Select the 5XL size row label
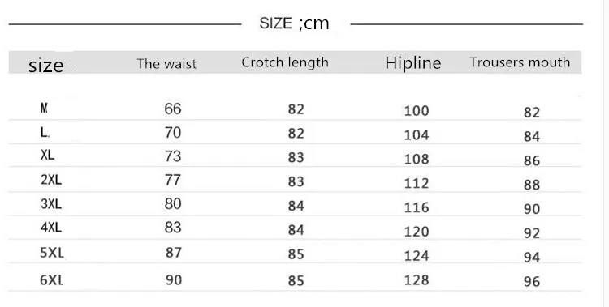This screenshot has width=609, height=307. (x=52, y=253)
